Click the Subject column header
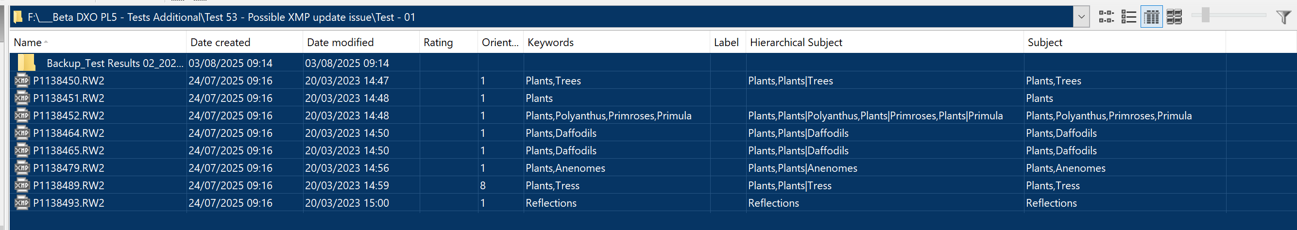The image size is (1297, 230). click(1045, 43)
